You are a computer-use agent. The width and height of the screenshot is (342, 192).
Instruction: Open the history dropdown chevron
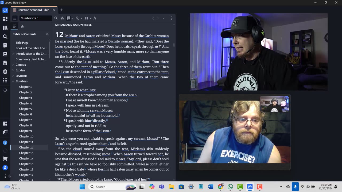click(x=163, y=18)
